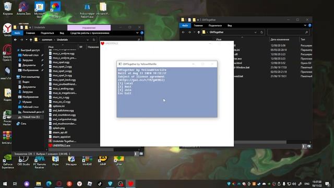This screenshot has width=334, height=188.
Task: Open quick access toolbar dropdown in GMTogether title bar
Action: 198,20
